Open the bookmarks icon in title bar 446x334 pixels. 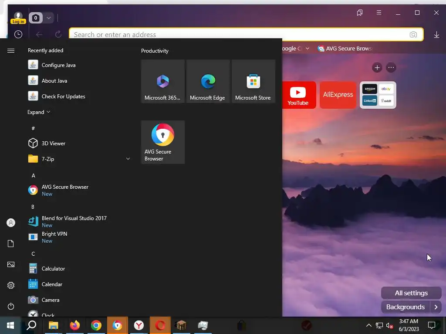(360, 13)
